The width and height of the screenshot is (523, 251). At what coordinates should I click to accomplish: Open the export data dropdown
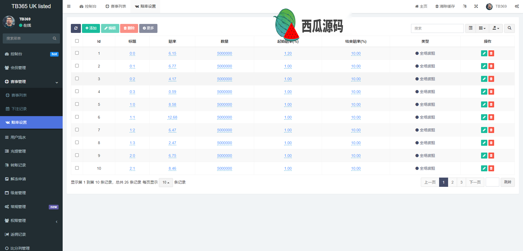pyautogui.click(x=496, y=28)
